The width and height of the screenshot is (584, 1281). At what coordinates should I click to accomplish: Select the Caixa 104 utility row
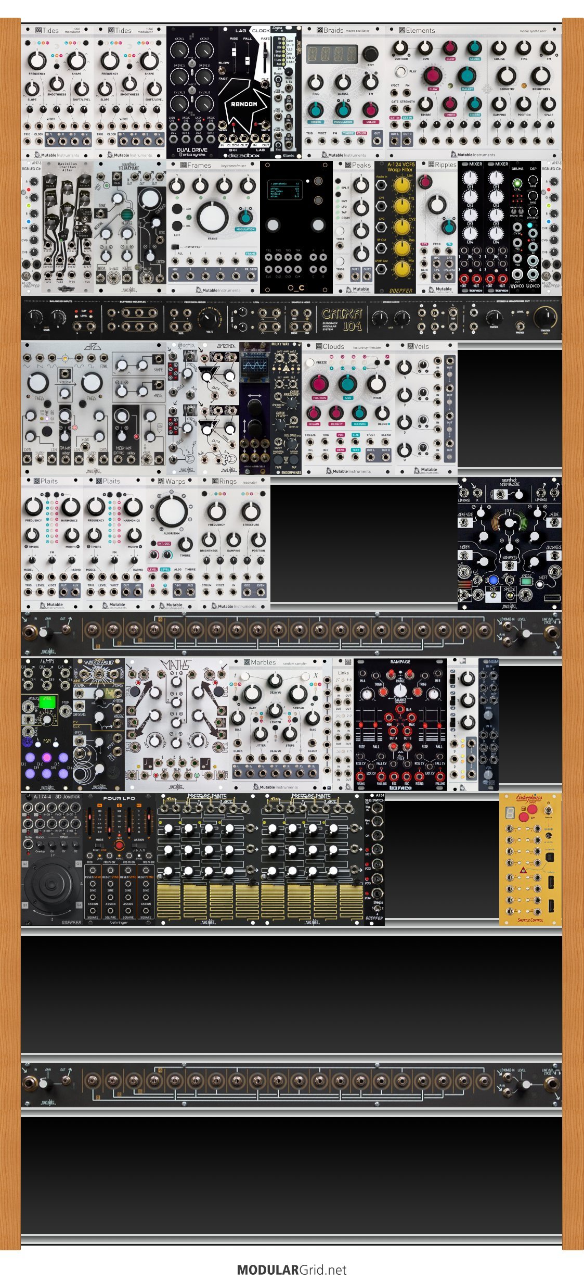click(291, 318)
